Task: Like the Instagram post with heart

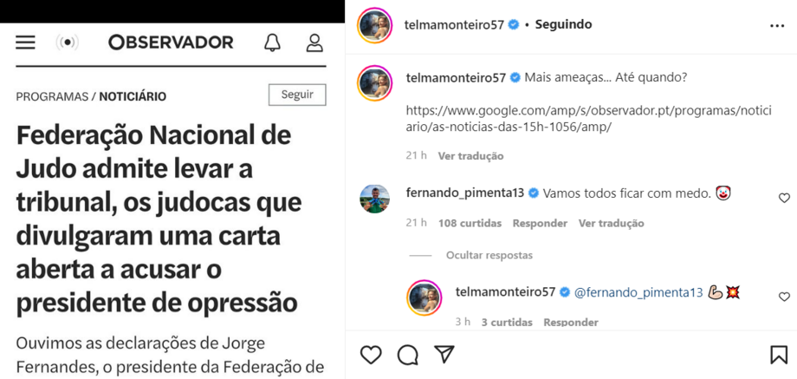Action: pyautogui.click(x=371, y=355)
